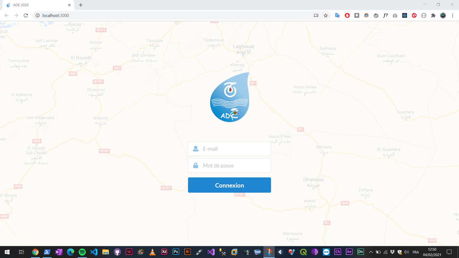Open Visual Studio Code from the taskbar
This screenshot has width=459, height=258.
(94, 252)
